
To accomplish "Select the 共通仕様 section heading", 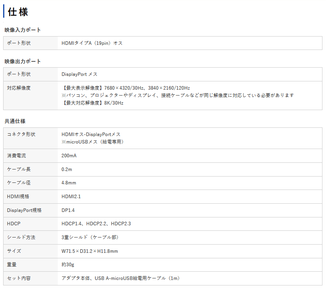I will [x=15, y=121].
